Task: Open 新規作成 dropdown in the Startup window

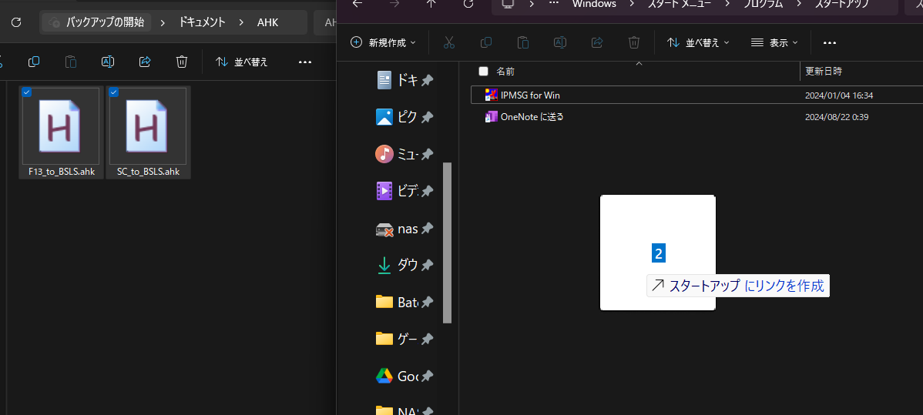Action: (x=383, y=42)
